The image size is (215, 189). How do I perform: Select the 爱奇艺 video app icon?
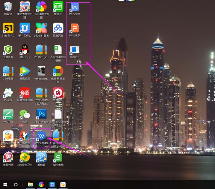coord(58,7)
